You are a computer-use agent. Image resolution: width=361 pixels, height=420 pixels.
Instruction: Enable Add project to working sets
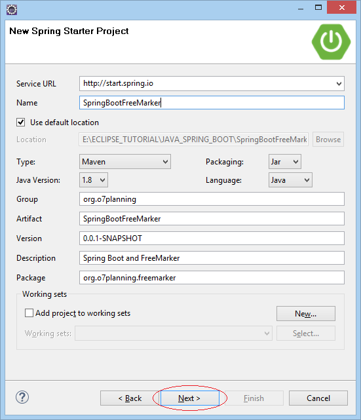[x=29, y=313]
